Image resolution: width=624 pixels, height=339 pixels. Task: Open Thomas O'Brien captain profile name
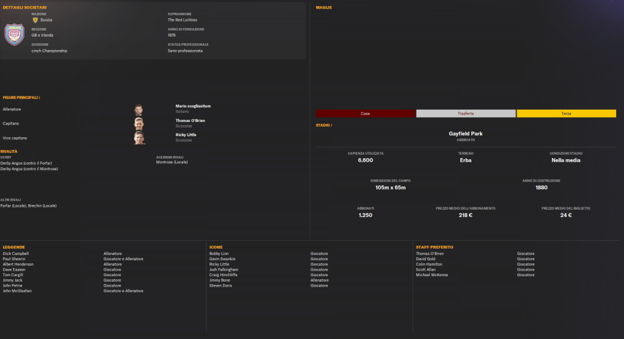coord(190,121)
